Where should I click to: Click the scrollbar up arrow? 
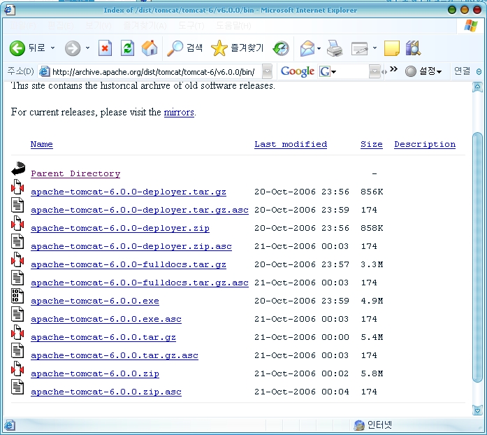[x=477, y=87]
